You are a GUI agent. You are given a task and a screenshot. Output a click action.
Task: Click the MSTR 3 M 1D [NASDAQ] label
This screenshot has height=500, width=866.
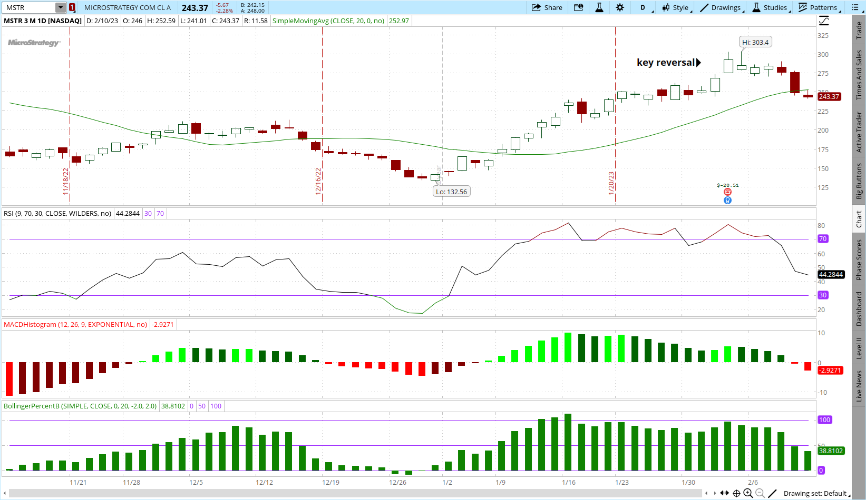pyautogui.click(x=43, y=21)
